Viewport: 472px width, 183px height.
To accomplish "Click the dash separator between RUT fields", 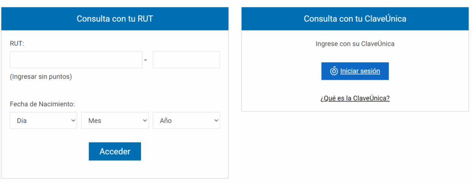I will 146,60.
